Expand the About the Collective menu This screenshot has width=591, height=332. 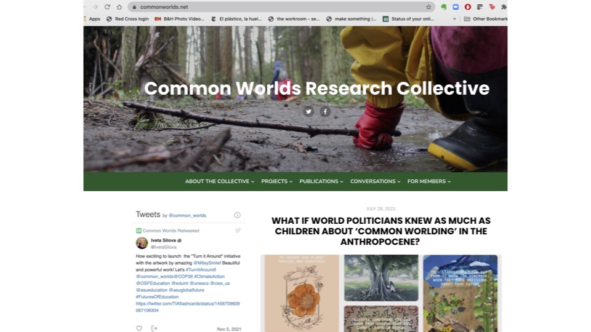219,181
